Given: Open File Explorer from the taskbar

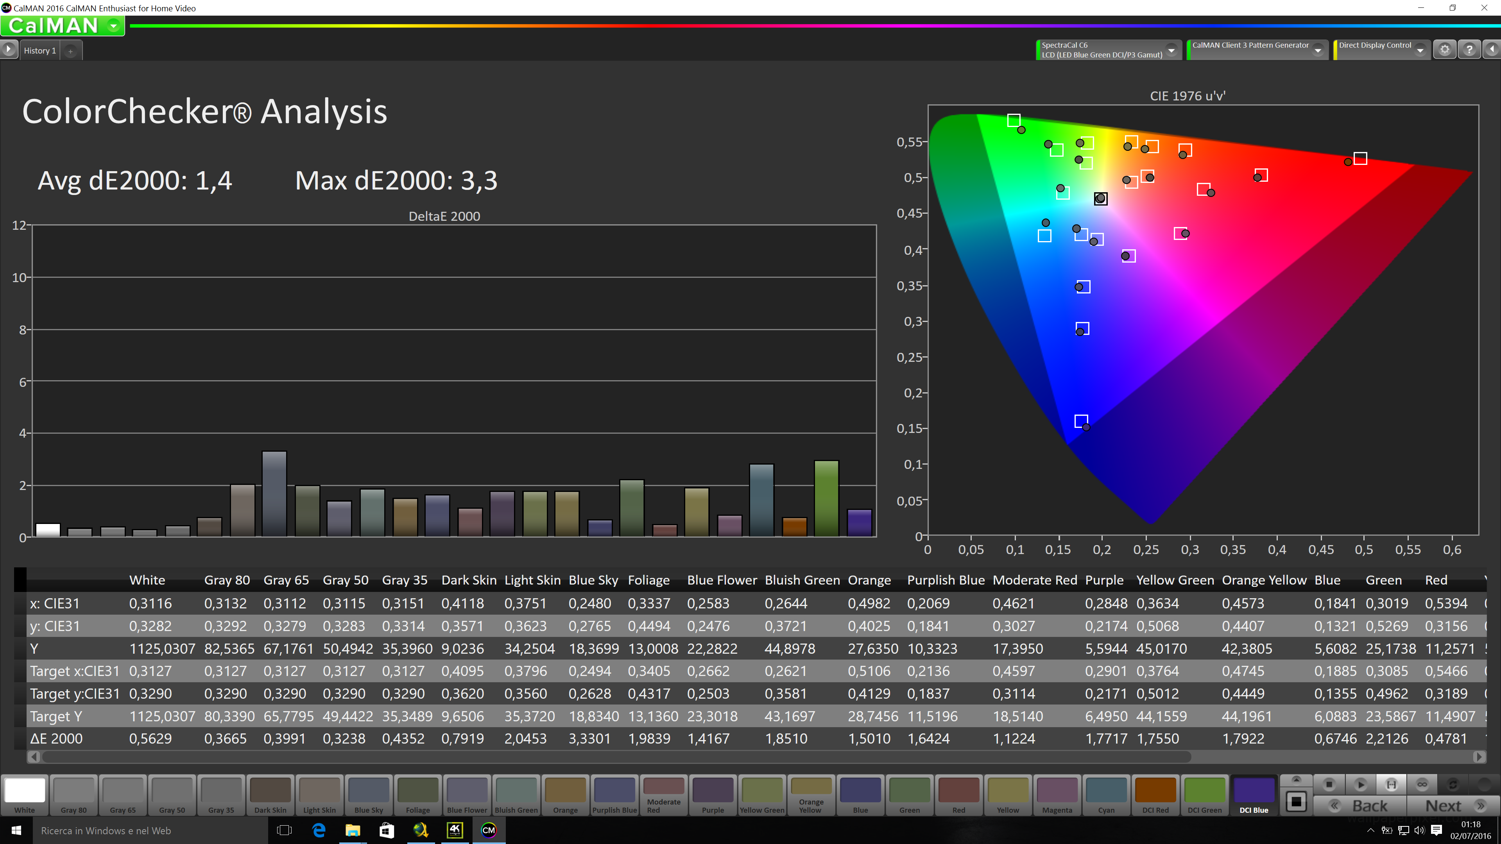Looking at the screenshot, I should [353, 830].
